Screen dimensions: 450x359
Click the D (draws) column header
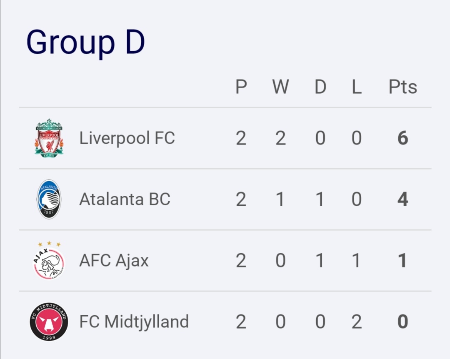click(320, 87)
